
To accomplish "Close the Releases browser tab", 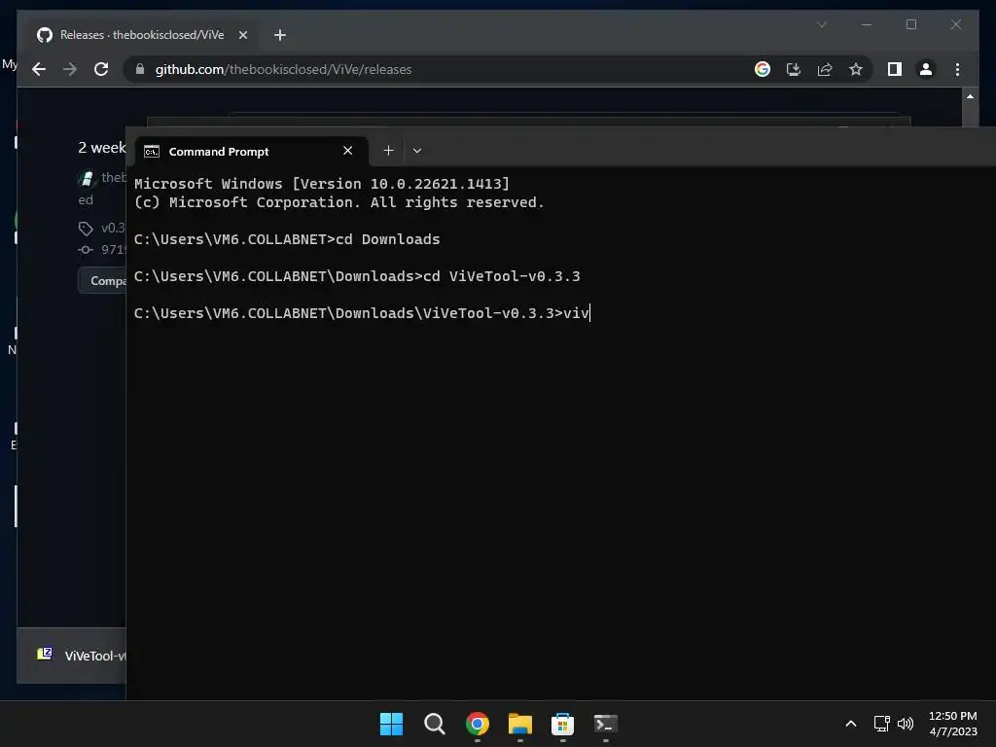I will pos(242,35).
